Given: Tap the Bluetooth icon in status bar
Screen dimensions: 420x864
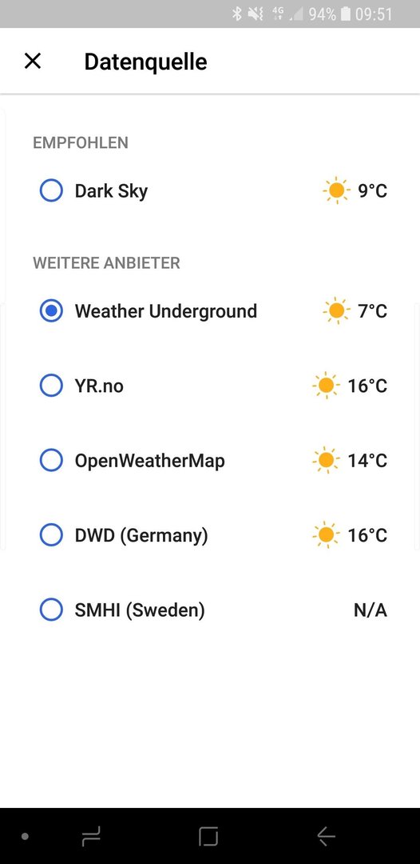Looking at the screenshot, I should [237, 14].
